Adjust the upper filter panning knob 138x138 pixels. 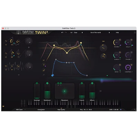(103, 48)
